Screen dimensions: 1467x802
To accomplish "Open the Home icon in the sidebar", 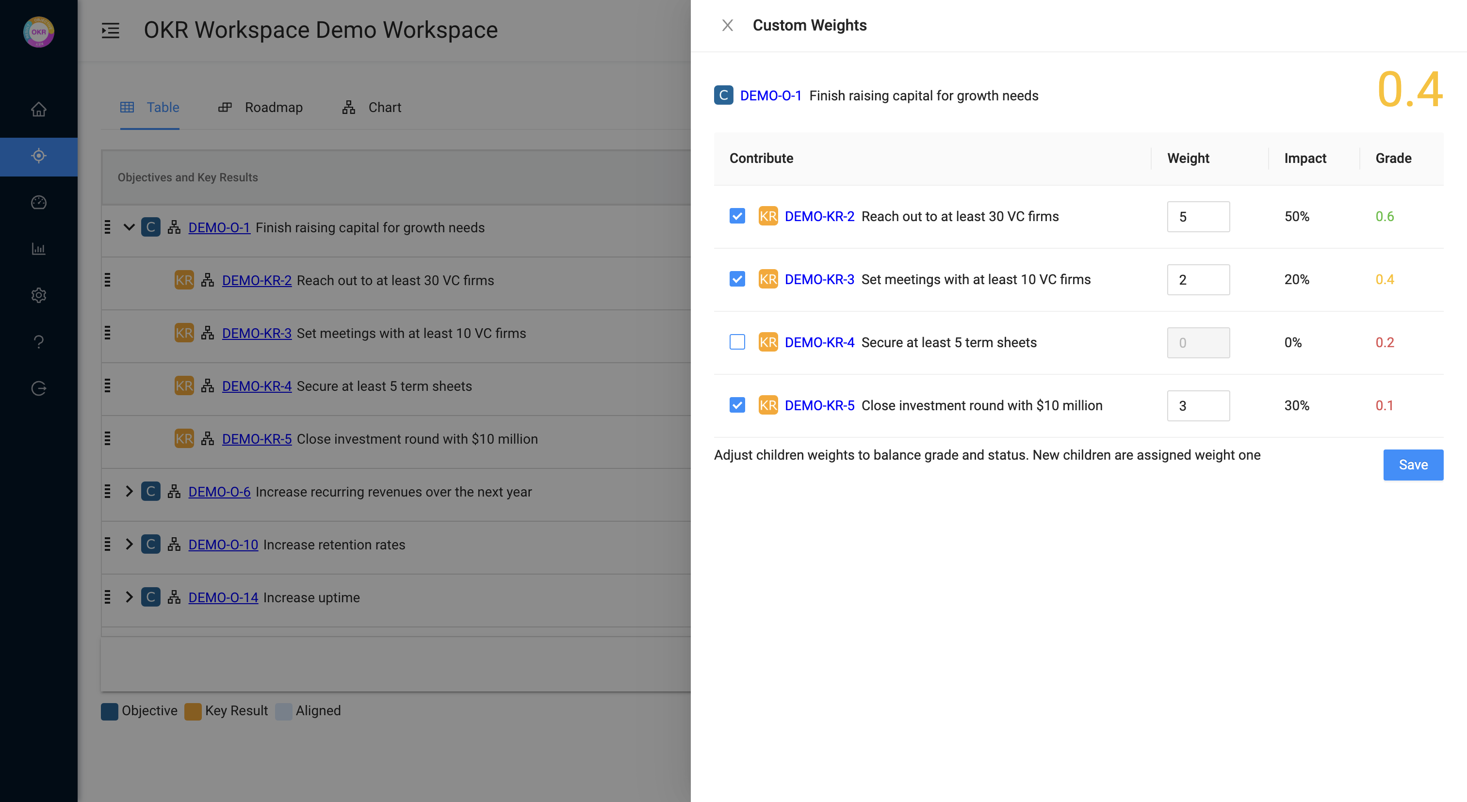I will [x=39, y=109].
